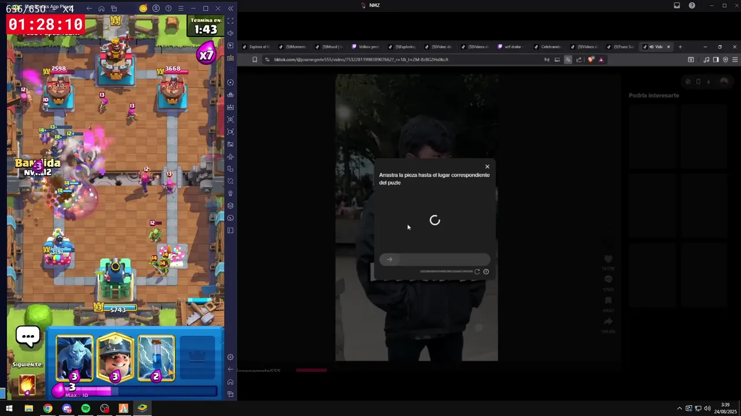Click the browser translate icon
Image resolution: width=741 pixels, height=416 pixels.
tap(568, 60)
